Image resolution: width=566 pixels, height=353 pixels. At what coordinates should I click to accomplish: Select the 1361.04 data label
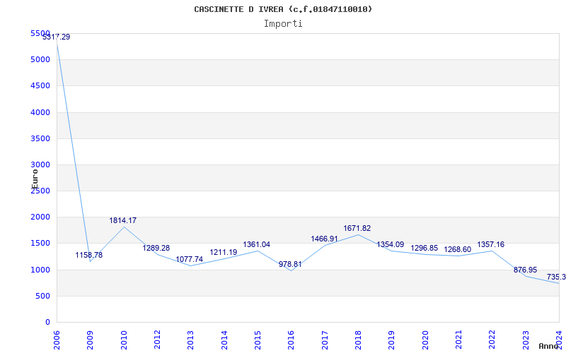tap(257, 244)
